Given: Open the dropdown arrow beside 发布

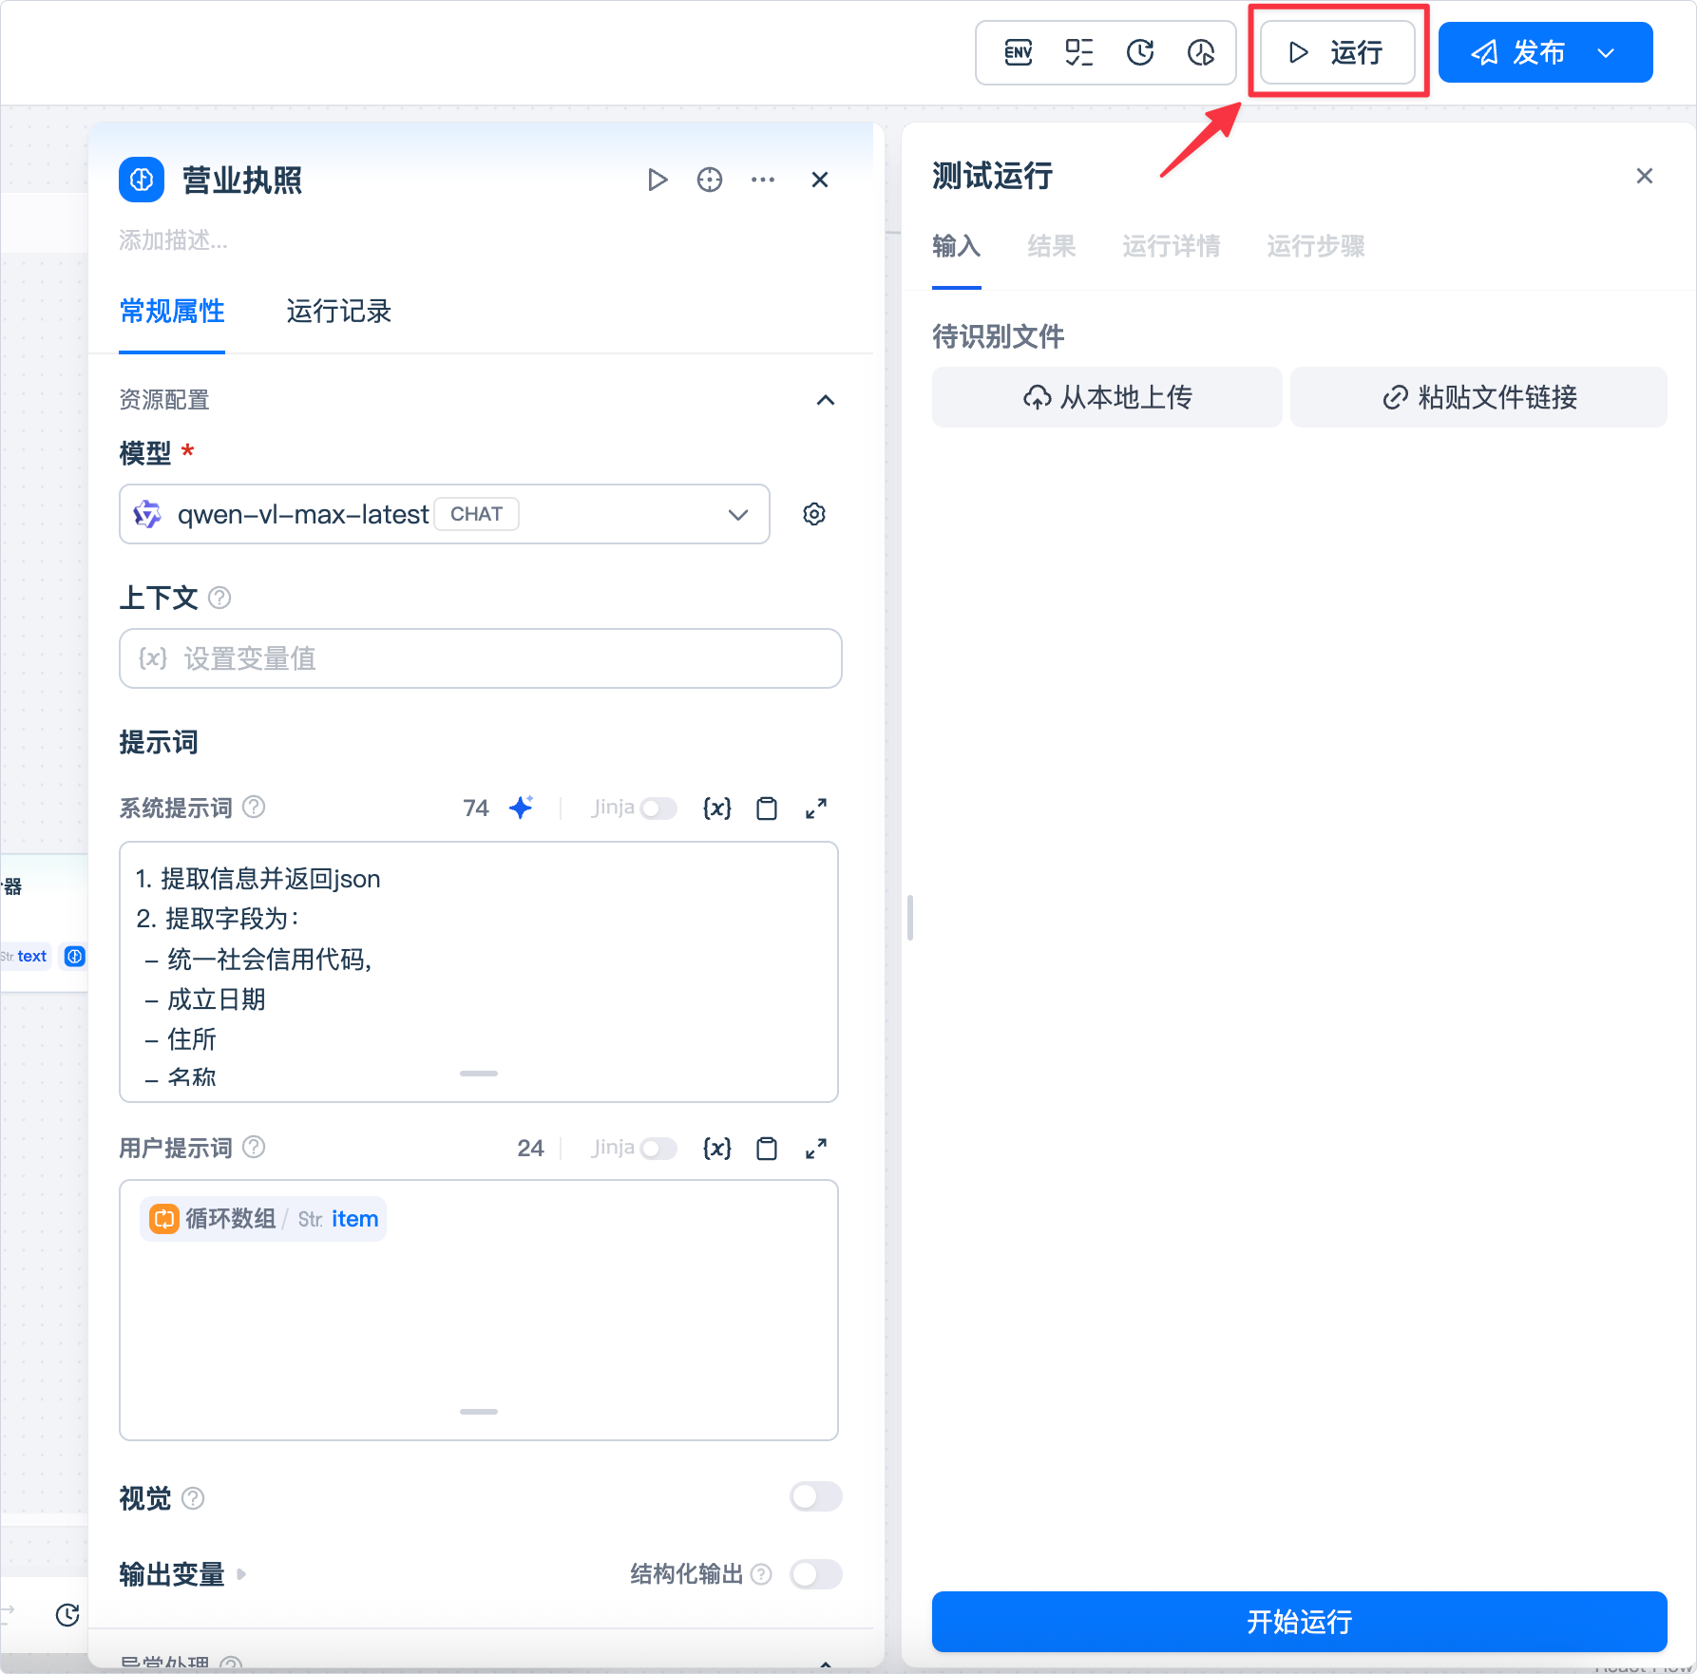Looking at the screenshot, I should coord(1607,52).
